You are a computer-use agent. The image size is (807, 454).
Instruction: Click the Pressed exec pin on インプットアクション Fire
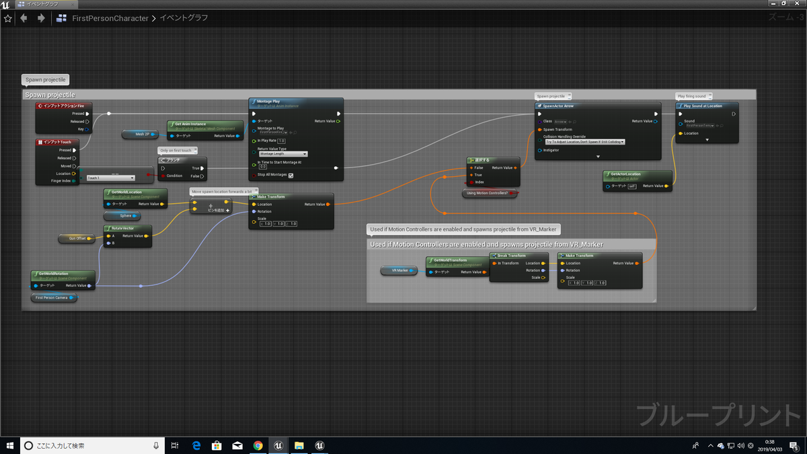[87, 114]
